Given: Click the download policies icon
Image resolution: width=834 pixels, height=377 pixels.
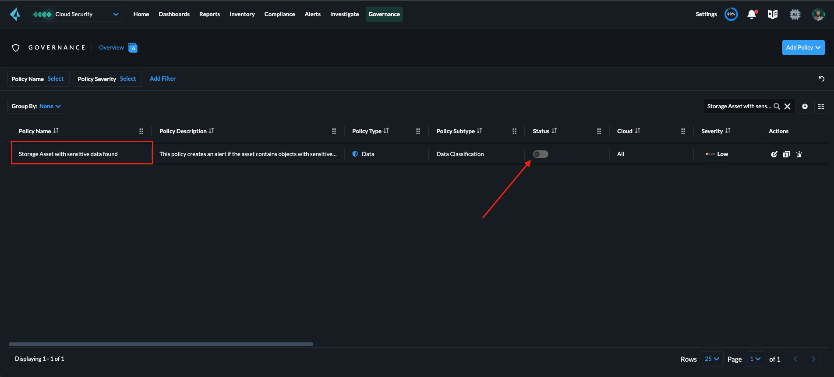Looking at the screenshot, I should pos(805,107).
